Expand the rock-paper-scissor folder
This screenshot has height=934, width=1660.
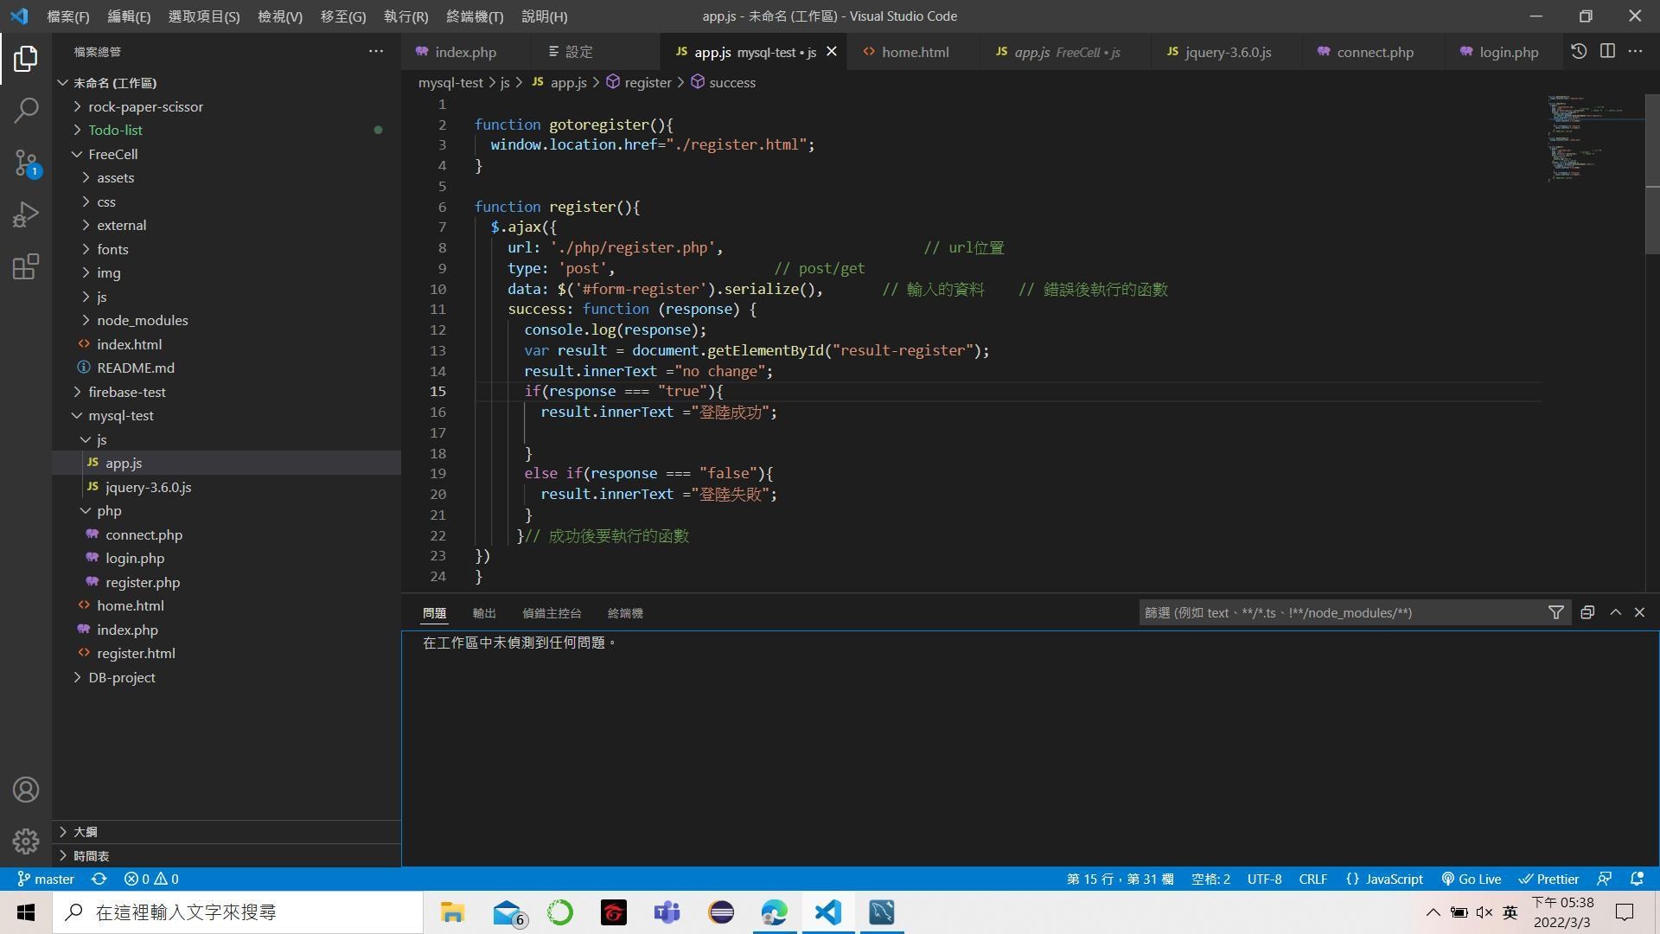pos(145,106)
